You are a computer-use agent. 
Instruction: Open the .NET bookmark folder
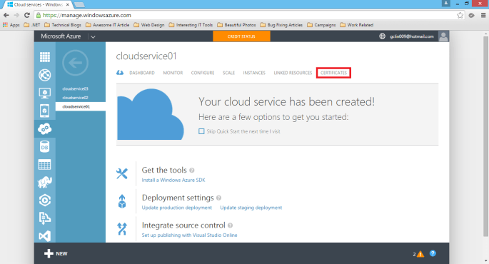(32, 25)
